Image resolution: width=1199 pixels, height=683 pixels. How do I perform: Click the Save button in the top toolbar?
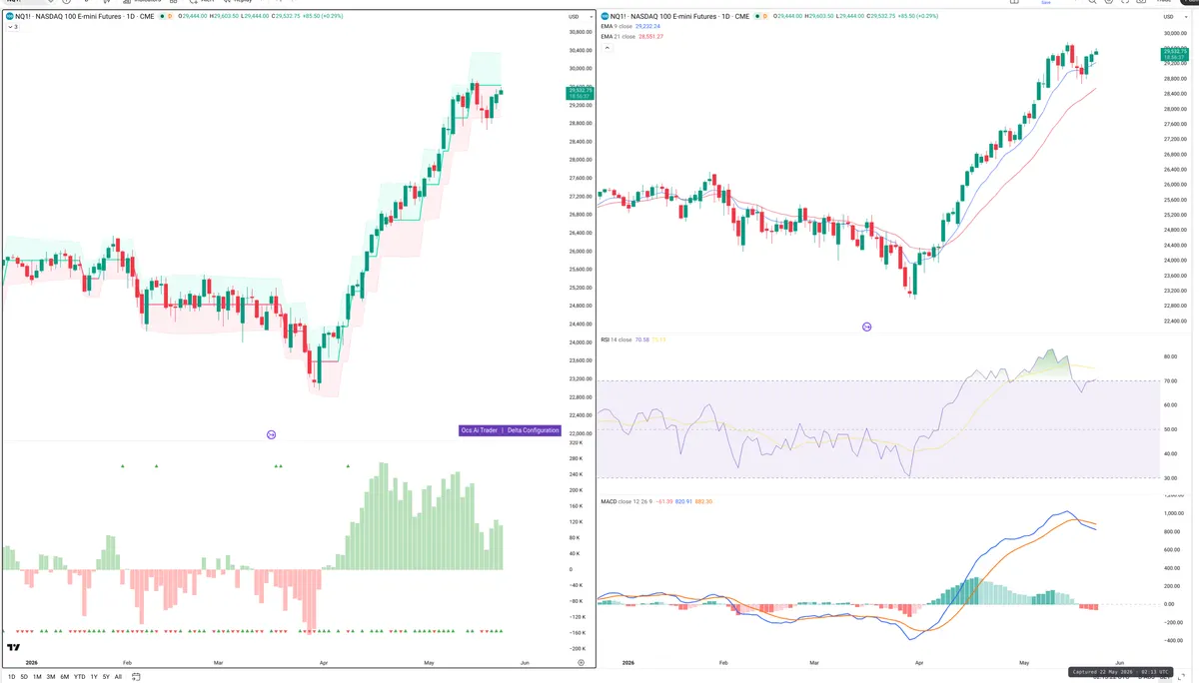point(1046,3)
